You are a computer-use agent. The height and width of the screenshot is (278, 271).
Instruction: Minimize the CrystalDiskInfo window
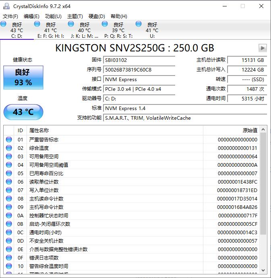(225, 6)
